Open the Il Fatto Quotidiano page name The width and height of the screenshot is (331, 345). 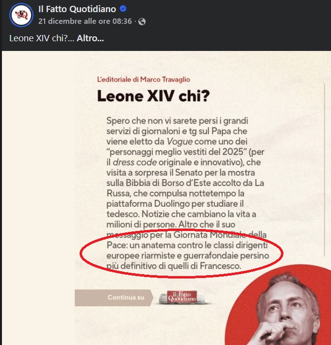(x=77, y=9)
